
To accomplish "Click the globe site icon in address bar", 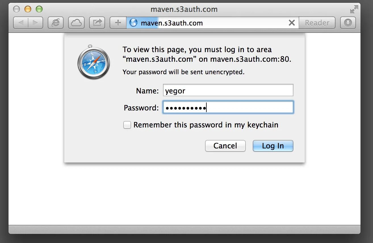I will [x=133, y=23].
